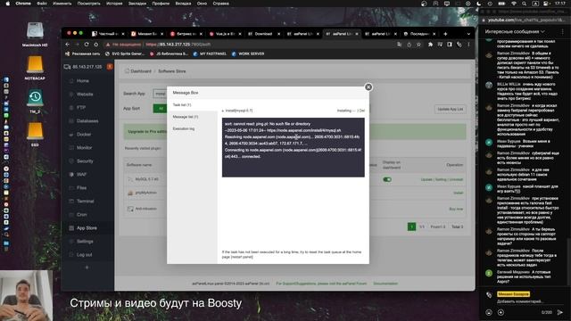
Task: Open Home in aaPanel sidebar
Action: point(83,81)
